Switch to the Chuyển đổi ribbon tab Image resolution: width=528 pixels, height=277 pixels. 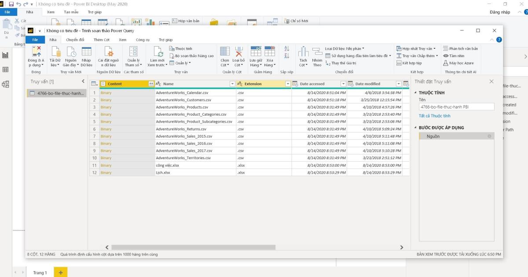click(75, 39)
